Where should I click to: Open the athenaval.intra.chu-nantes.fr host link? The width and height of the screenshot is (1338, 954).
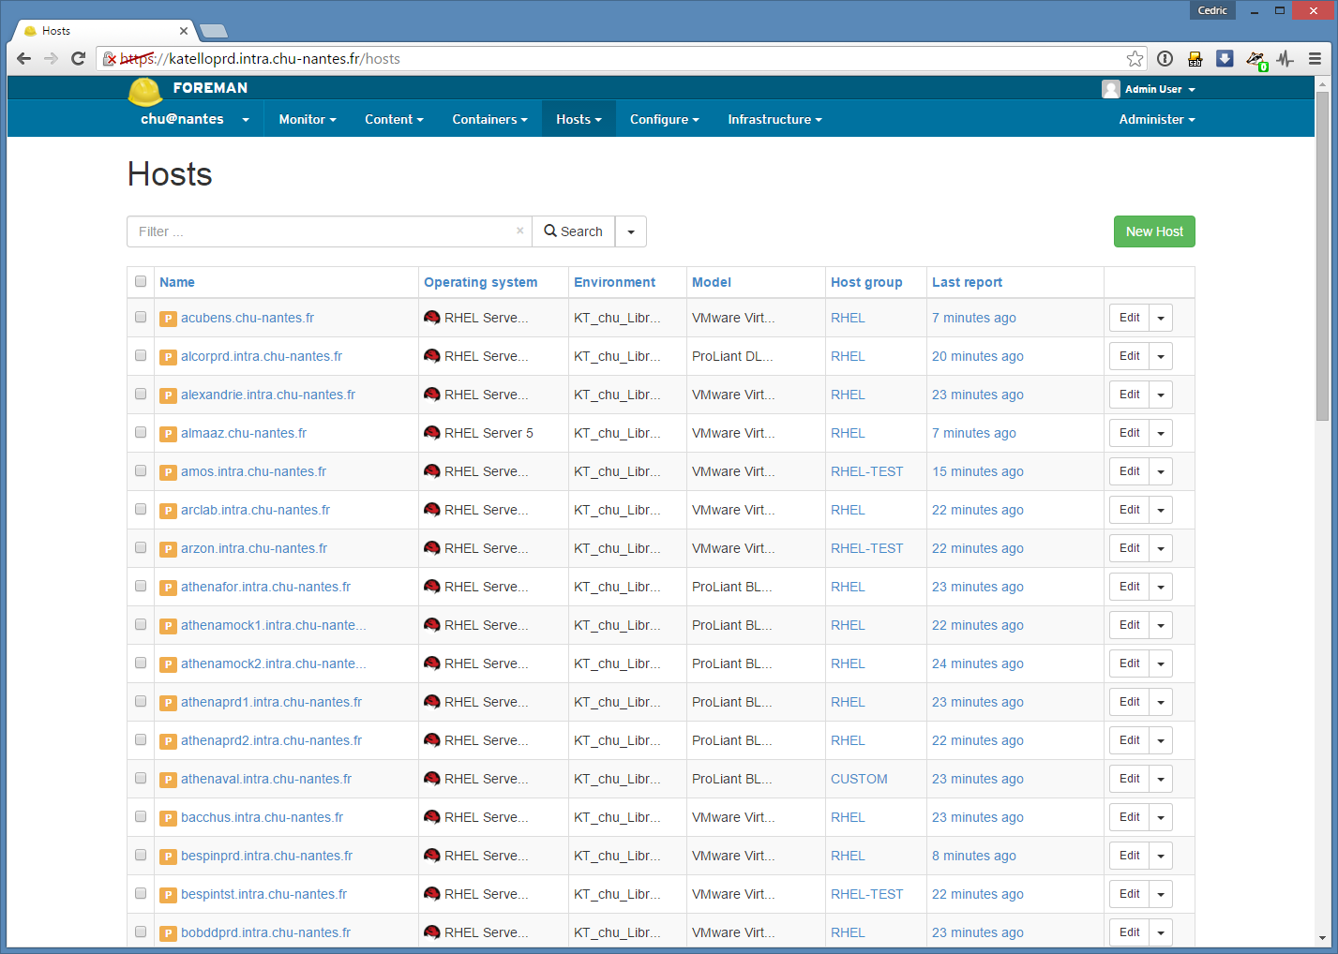(x=265, y=779)
